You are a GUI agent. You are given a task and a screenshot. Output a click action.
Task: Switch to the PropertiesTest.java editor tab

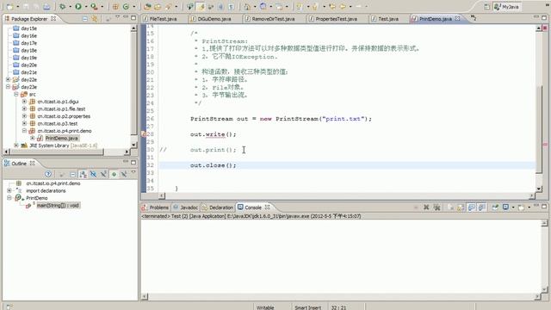(x=336, y=19)
